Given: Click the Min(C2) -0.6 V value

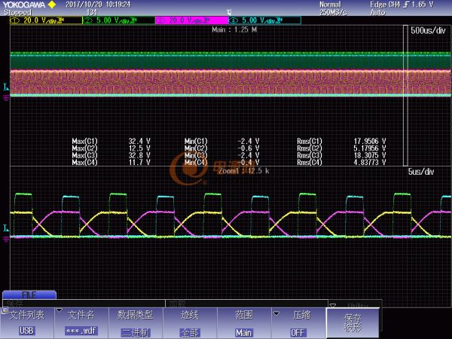Looking at the screenshot, I should pos(249,148).
